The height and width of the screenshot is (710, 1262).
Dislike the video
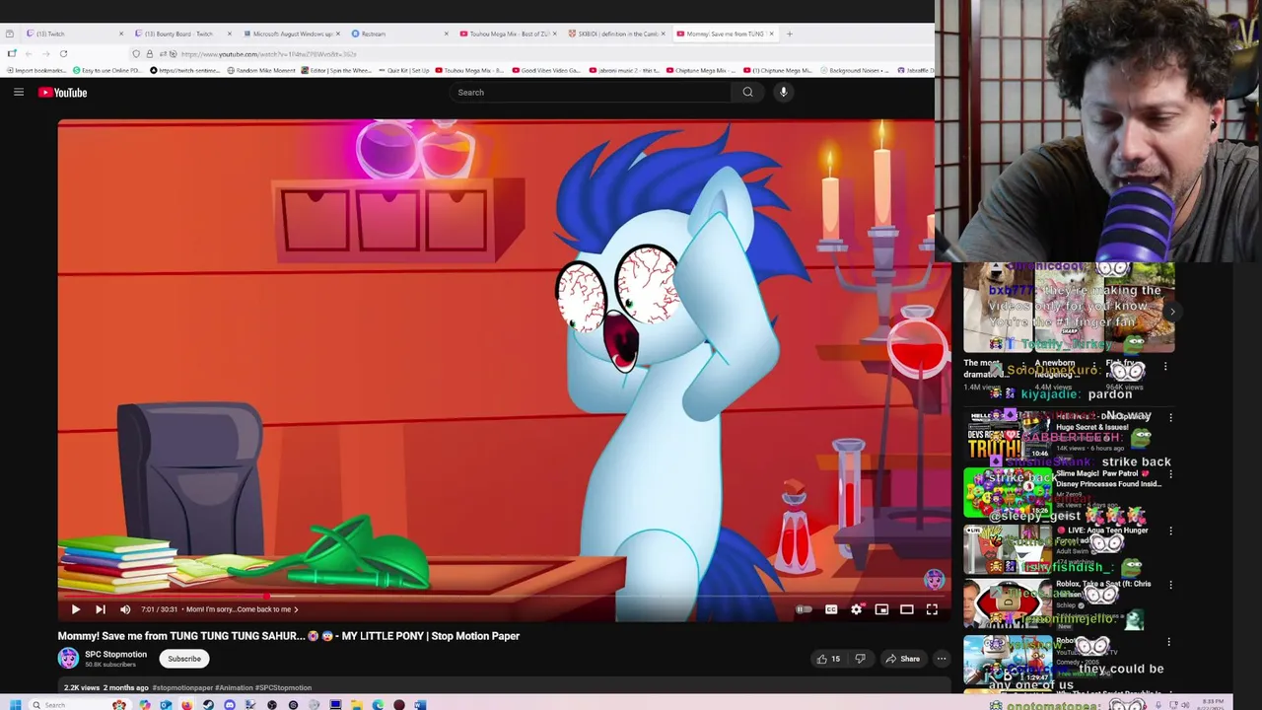click(860, 659)
